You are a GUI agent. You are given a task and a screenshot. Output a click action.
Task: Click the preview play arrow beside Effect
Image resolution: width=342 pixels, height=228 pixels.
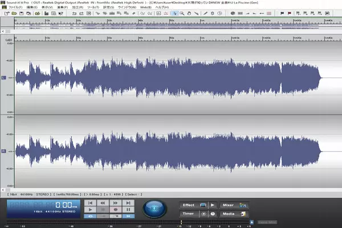[213, 204]
